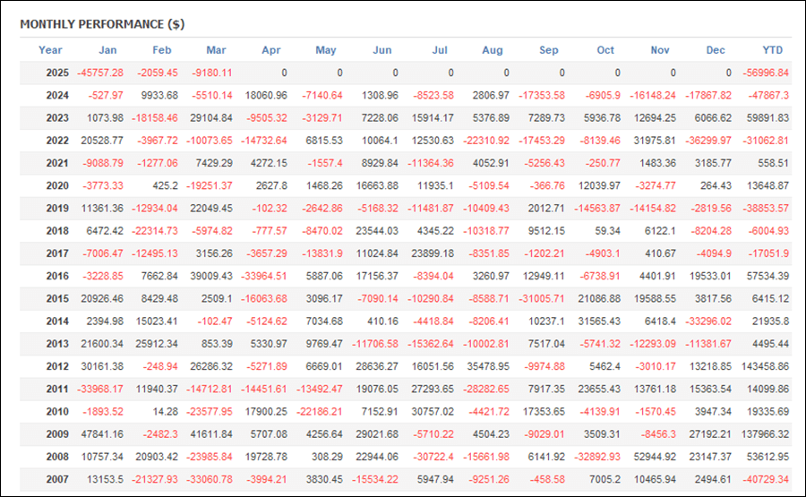
Task: Click the Jun column header
Action: point(382,50)
